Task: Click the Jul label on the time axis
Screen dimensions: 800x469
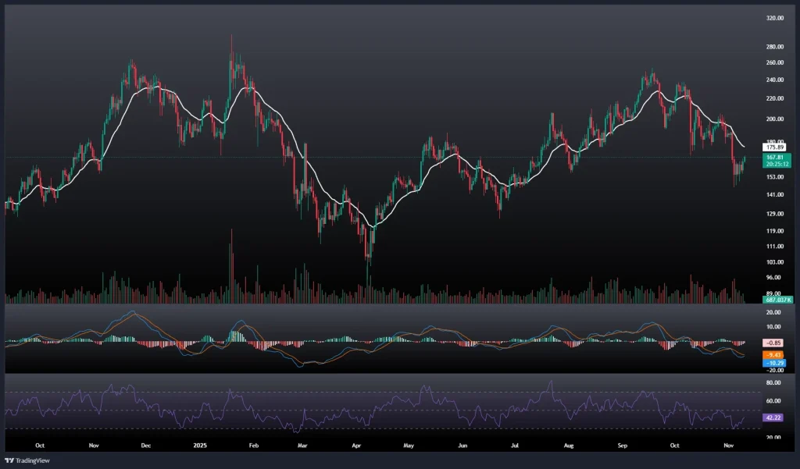Action: (515, 445)
